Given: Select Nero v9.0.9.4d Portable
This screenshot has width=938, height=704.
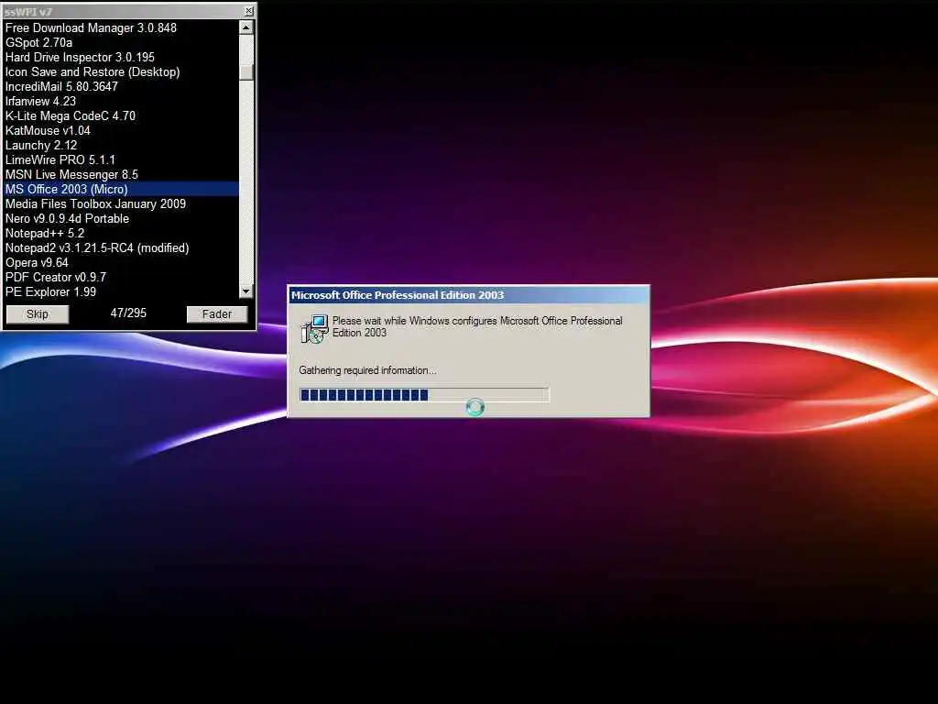Looking at the screenshot, I should click(121, 218).
